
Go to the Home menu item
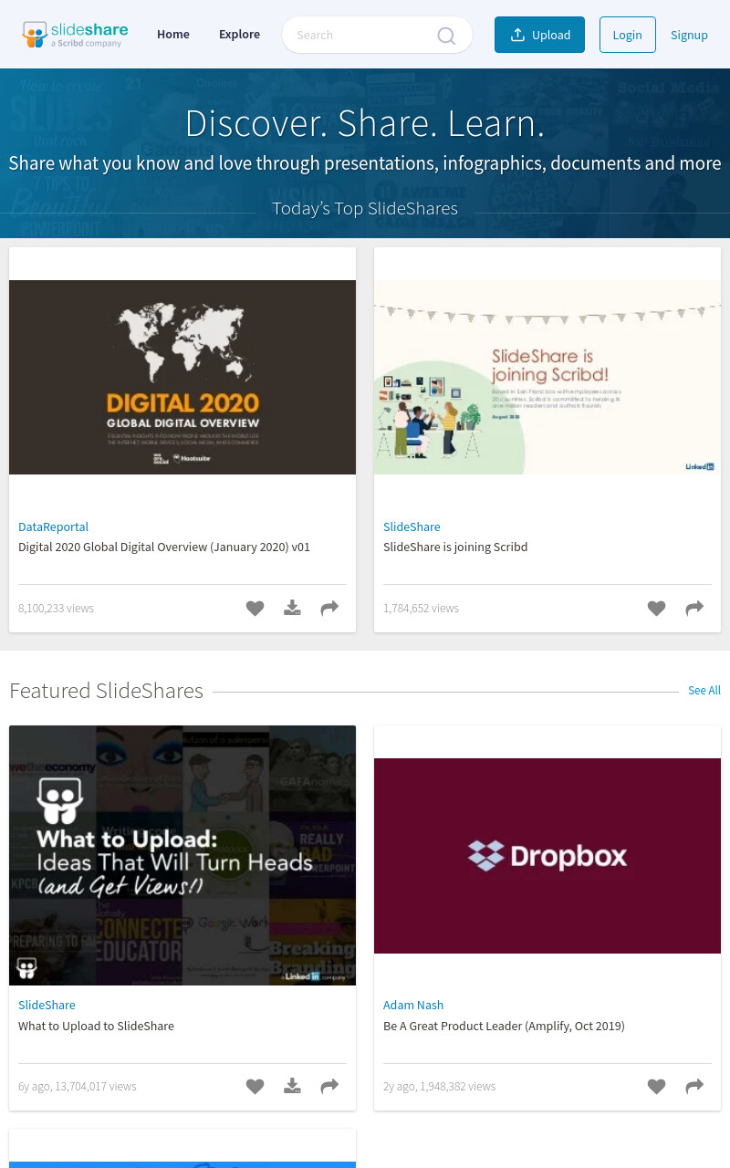point(173,35)
